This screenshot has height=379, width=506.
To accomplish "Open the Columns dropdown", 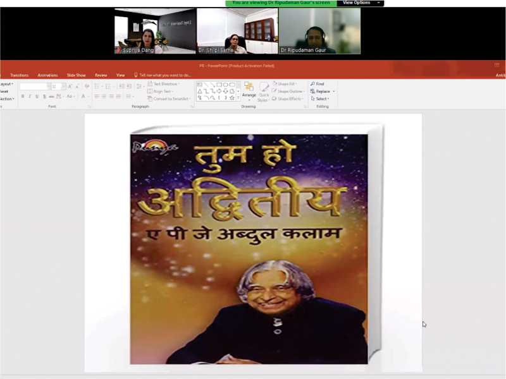I will coord(130,97).
